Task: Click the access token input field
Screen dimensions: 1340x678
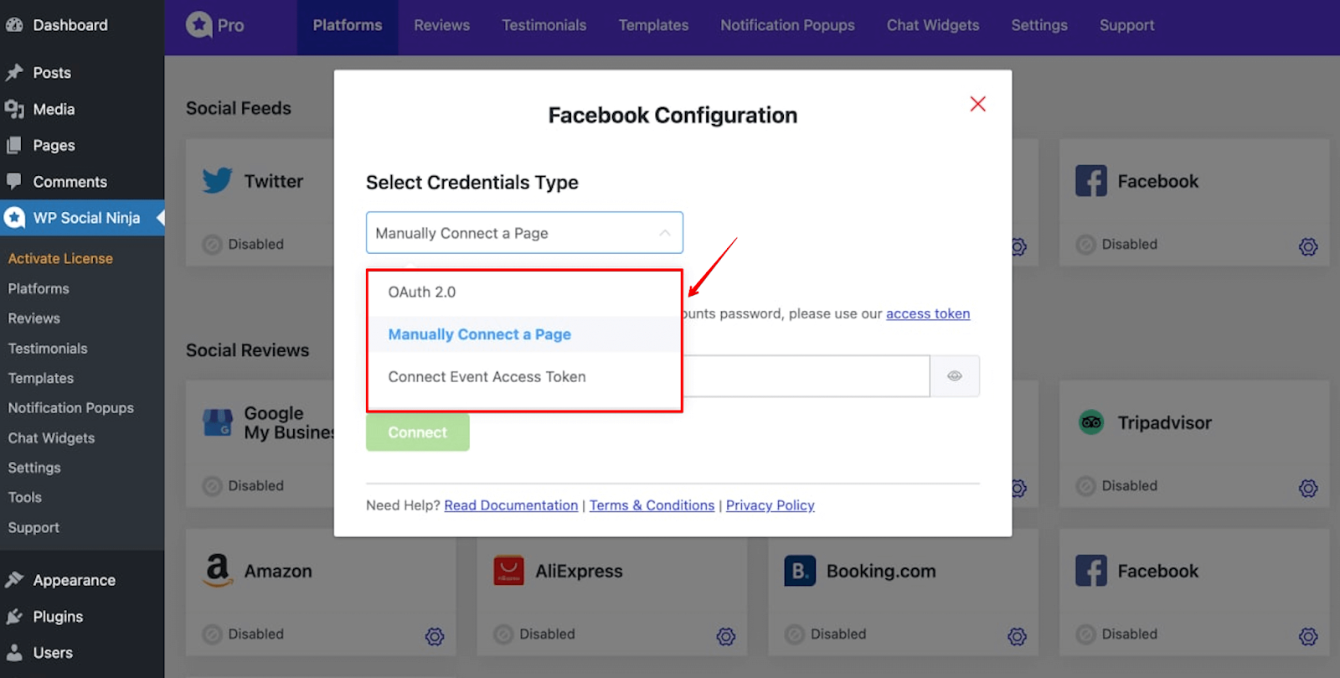Action: (804, 375)
